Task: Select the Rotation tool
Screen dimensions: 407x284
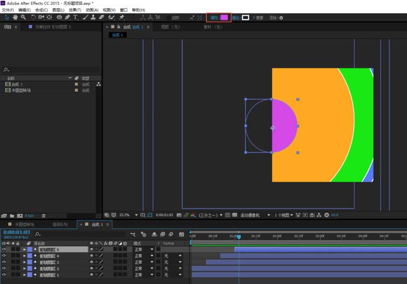Action: 33,17
